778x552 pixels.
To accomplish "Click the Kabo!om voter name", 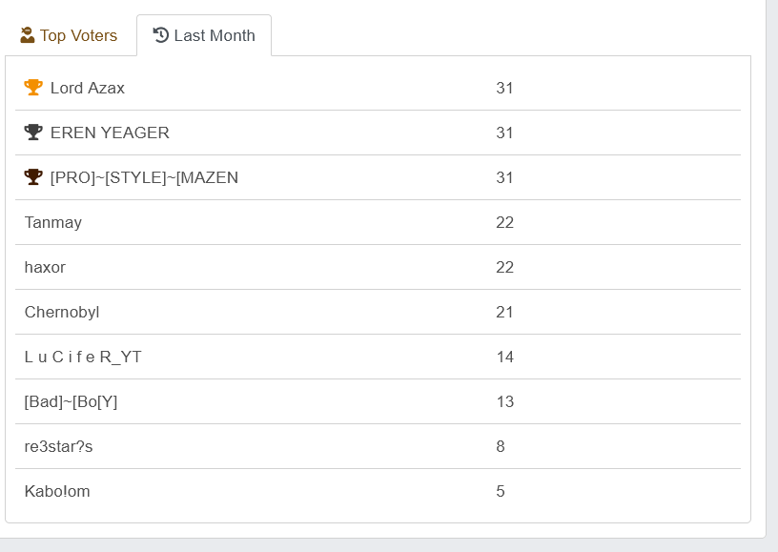I will click(57, 492).
